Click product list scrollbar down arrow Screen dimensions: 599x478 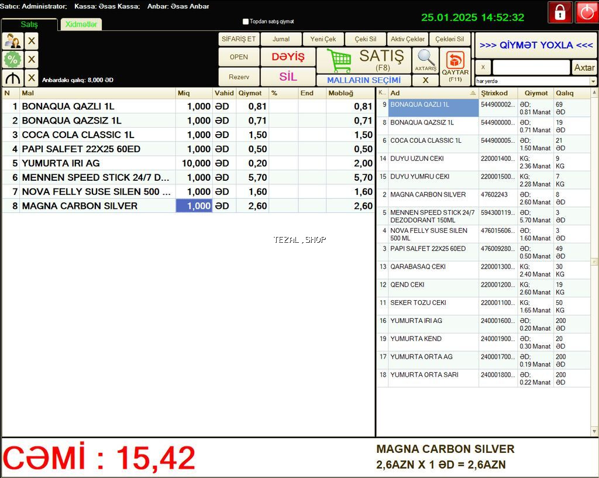pos(594,431)
